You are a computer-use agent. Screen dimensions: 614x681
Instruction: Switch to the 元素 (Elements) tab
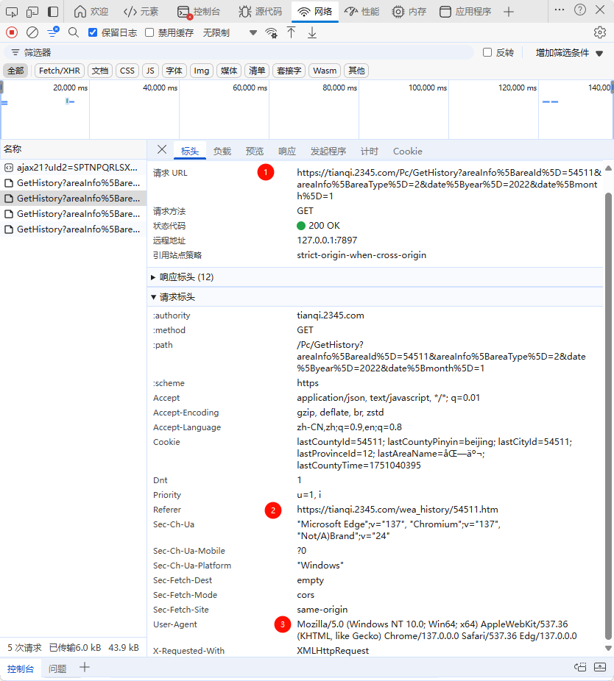pyautogui.click(x=141, y=12)
